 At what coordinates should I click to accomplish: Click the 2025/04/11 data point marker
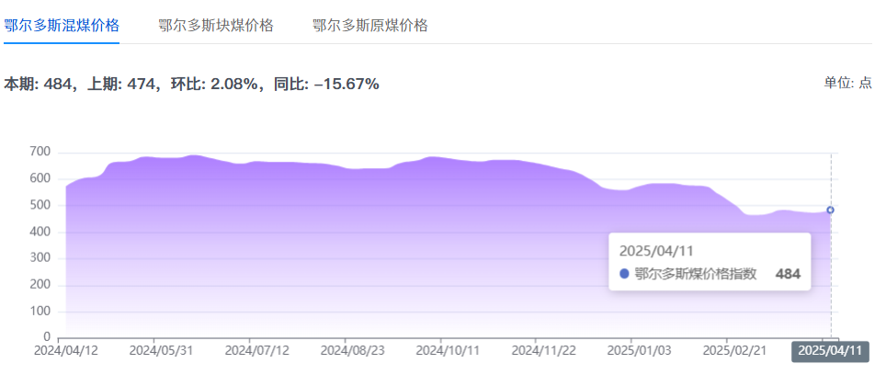(830, 210)
